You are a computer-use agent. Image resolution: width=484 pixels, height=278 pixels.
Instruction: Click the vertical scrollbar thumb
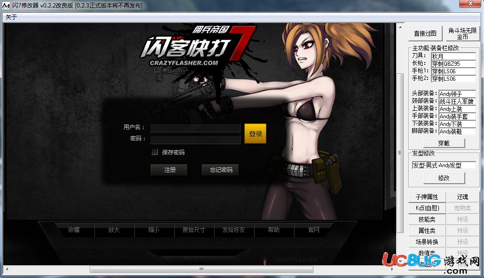coord(400,153)
